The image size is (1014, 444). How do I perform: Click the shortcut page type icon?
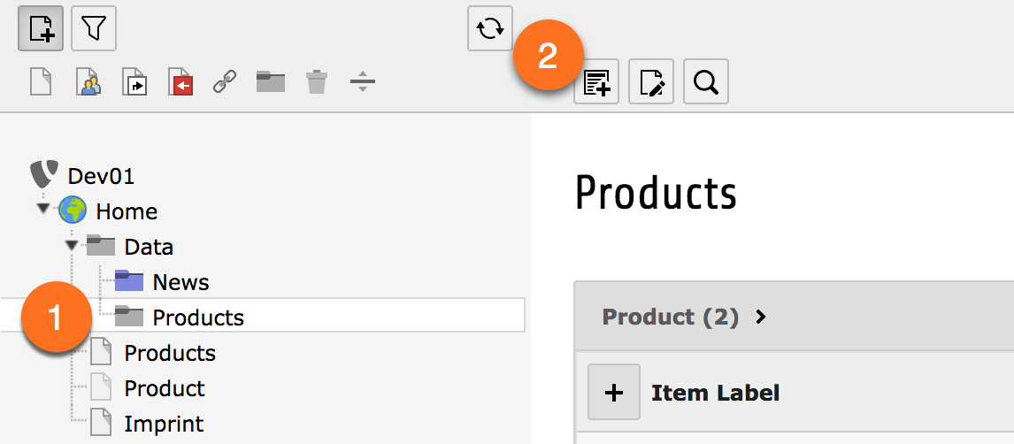click(x=133, y=82)
